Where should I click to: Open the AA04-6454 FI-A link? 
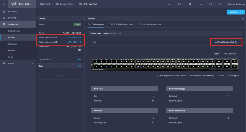tap(74, 37)
